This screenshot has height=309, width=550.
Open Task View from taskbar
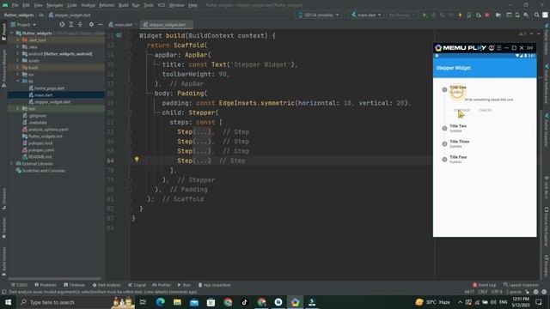coord(143,302)
